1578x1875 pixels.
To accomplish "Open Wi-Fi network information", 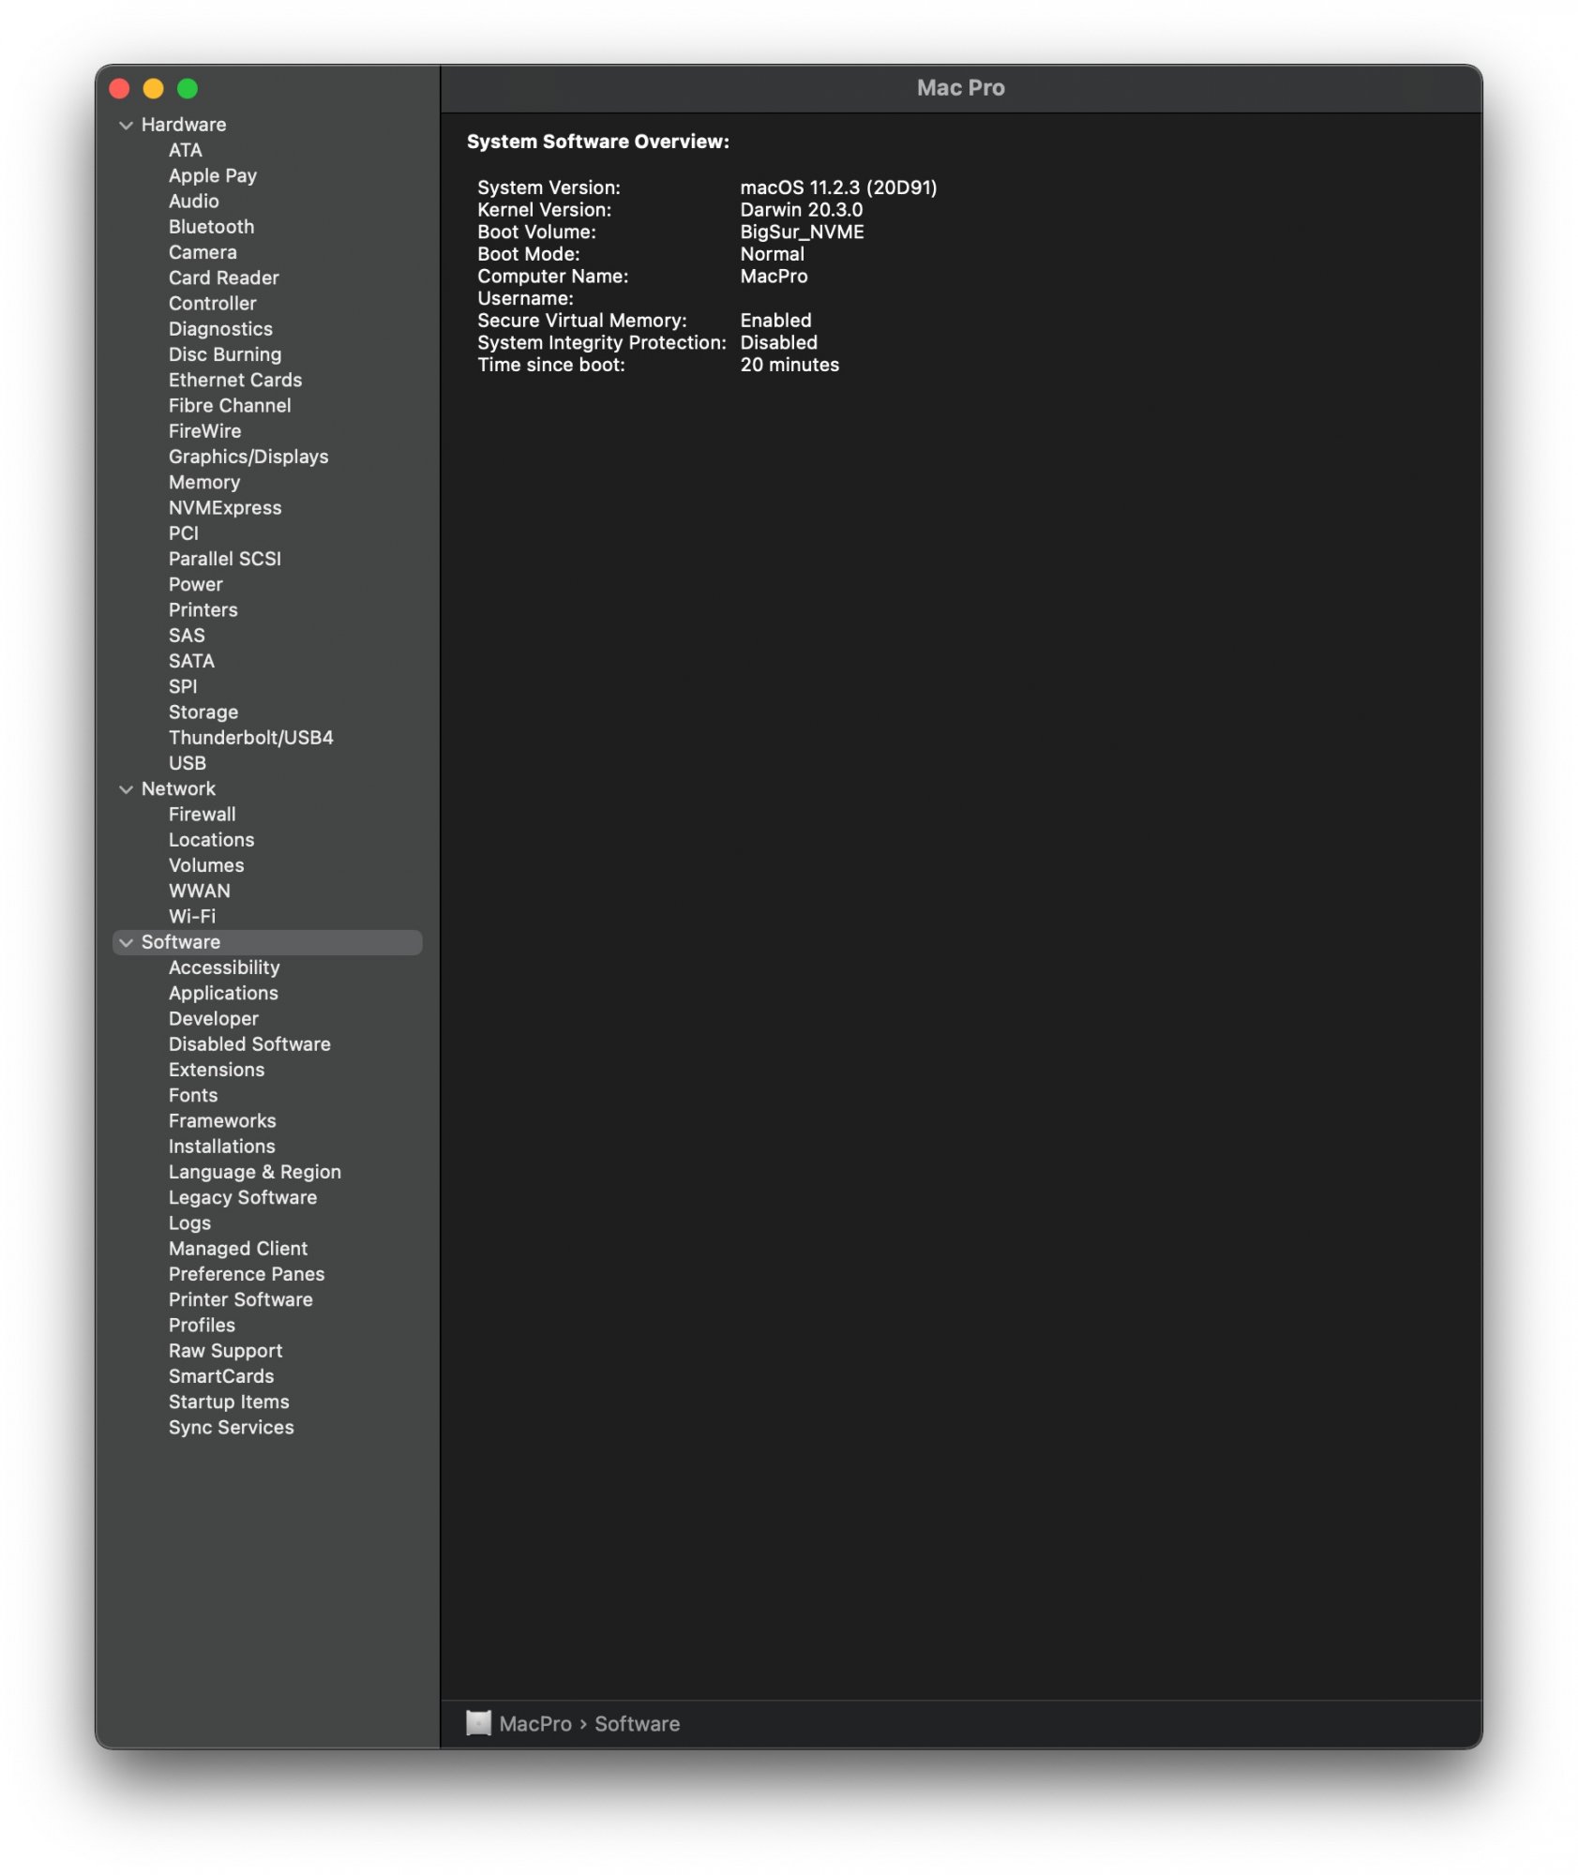I will pos(192,916).
